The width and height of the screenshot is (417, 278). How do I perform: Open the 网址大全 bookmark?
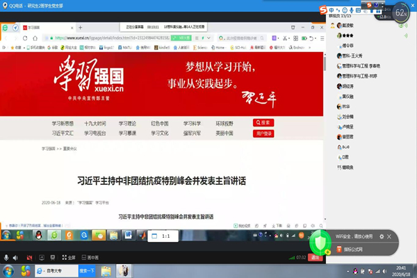click(x=69, y=48)
